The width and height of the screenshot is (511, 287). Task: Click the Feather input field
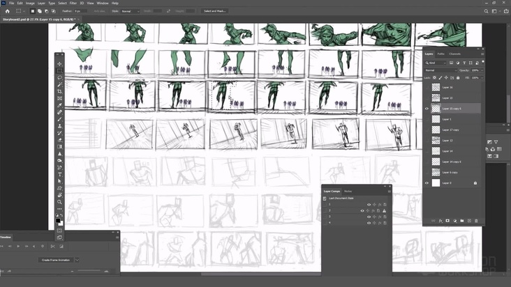point(79,11)
